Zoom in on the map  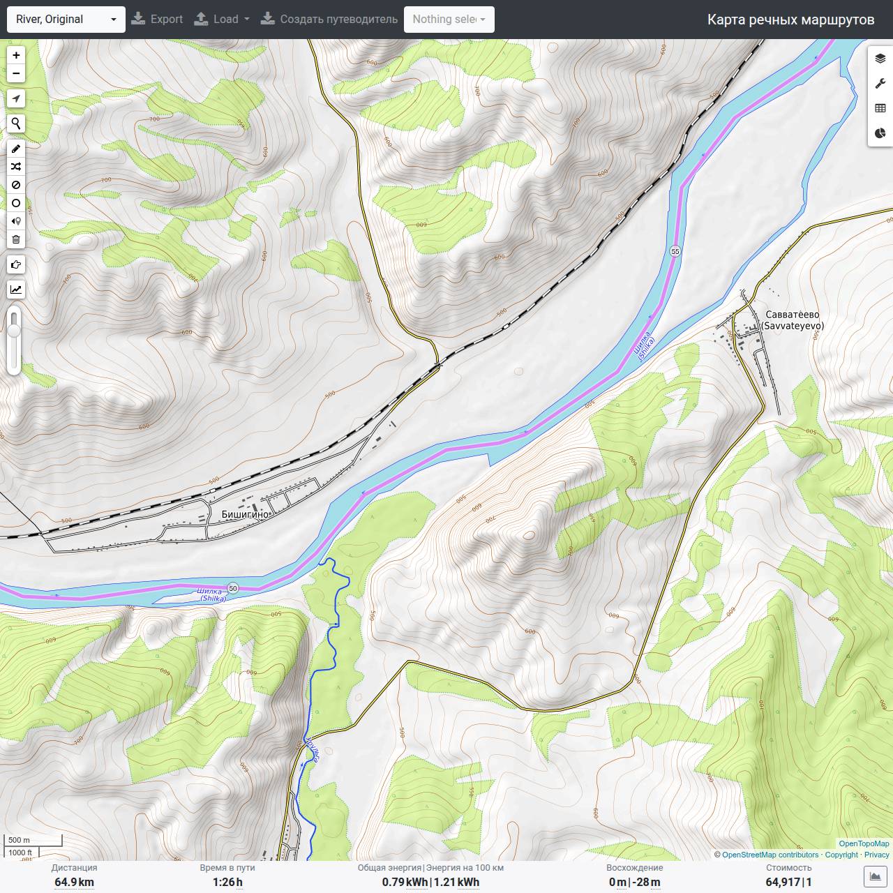pos(16,55)
